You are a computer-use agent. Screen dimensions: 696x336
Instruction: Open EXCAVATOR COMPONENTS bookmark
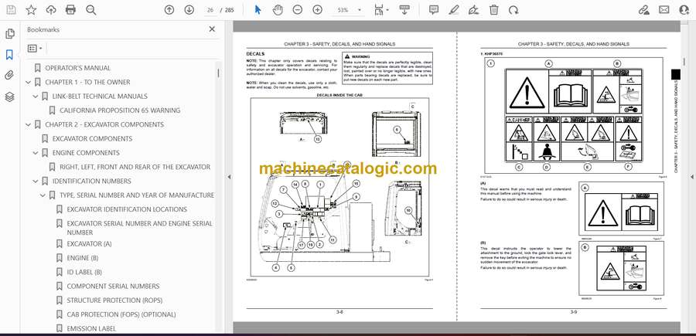92,139
